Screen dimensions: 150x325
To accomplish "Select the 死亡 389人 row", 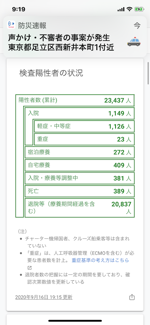I will point(80,191).
